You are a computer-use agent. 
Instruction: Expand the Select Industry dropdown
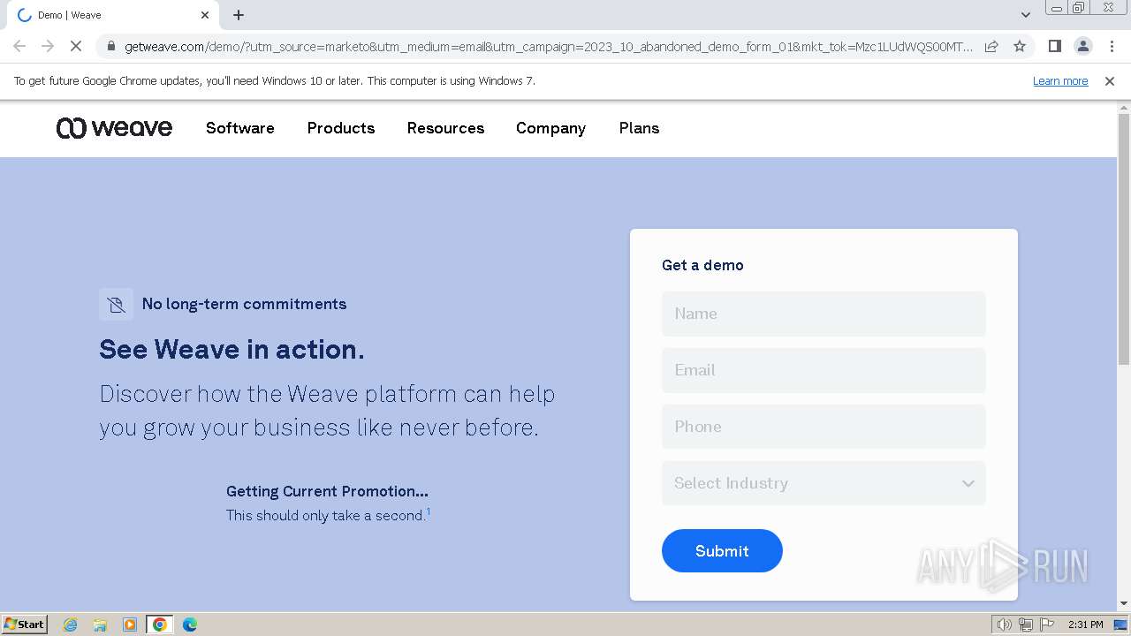coord(824,483)
